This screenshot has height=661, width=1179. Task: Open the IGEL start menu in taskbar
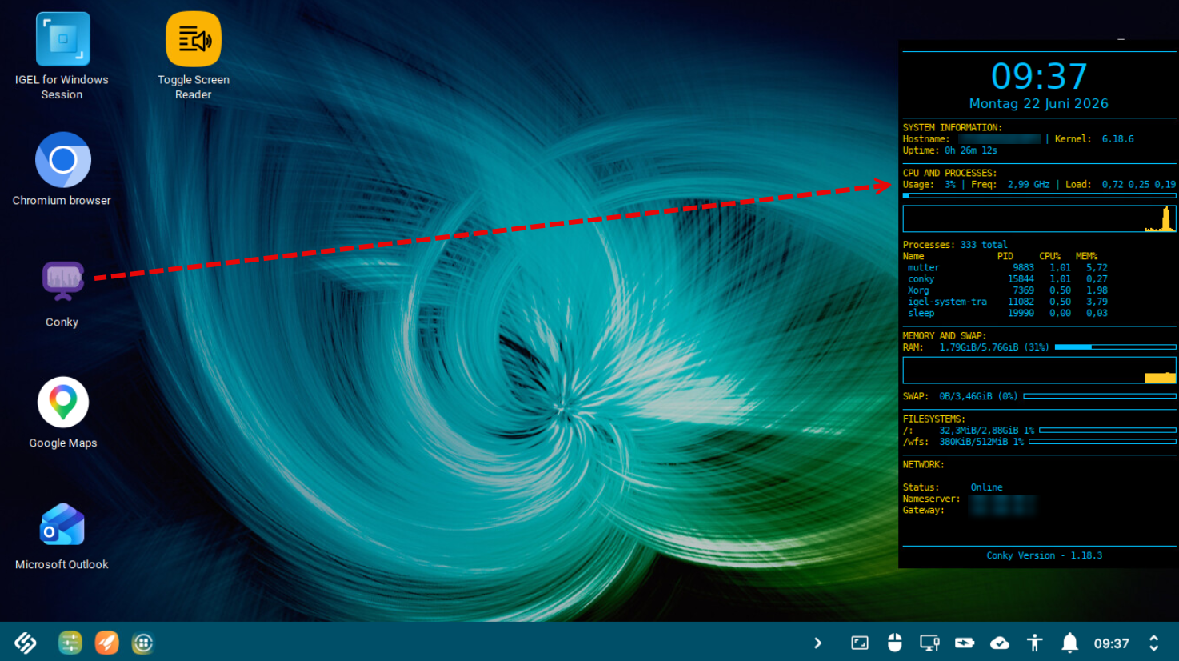coord(26,643)
